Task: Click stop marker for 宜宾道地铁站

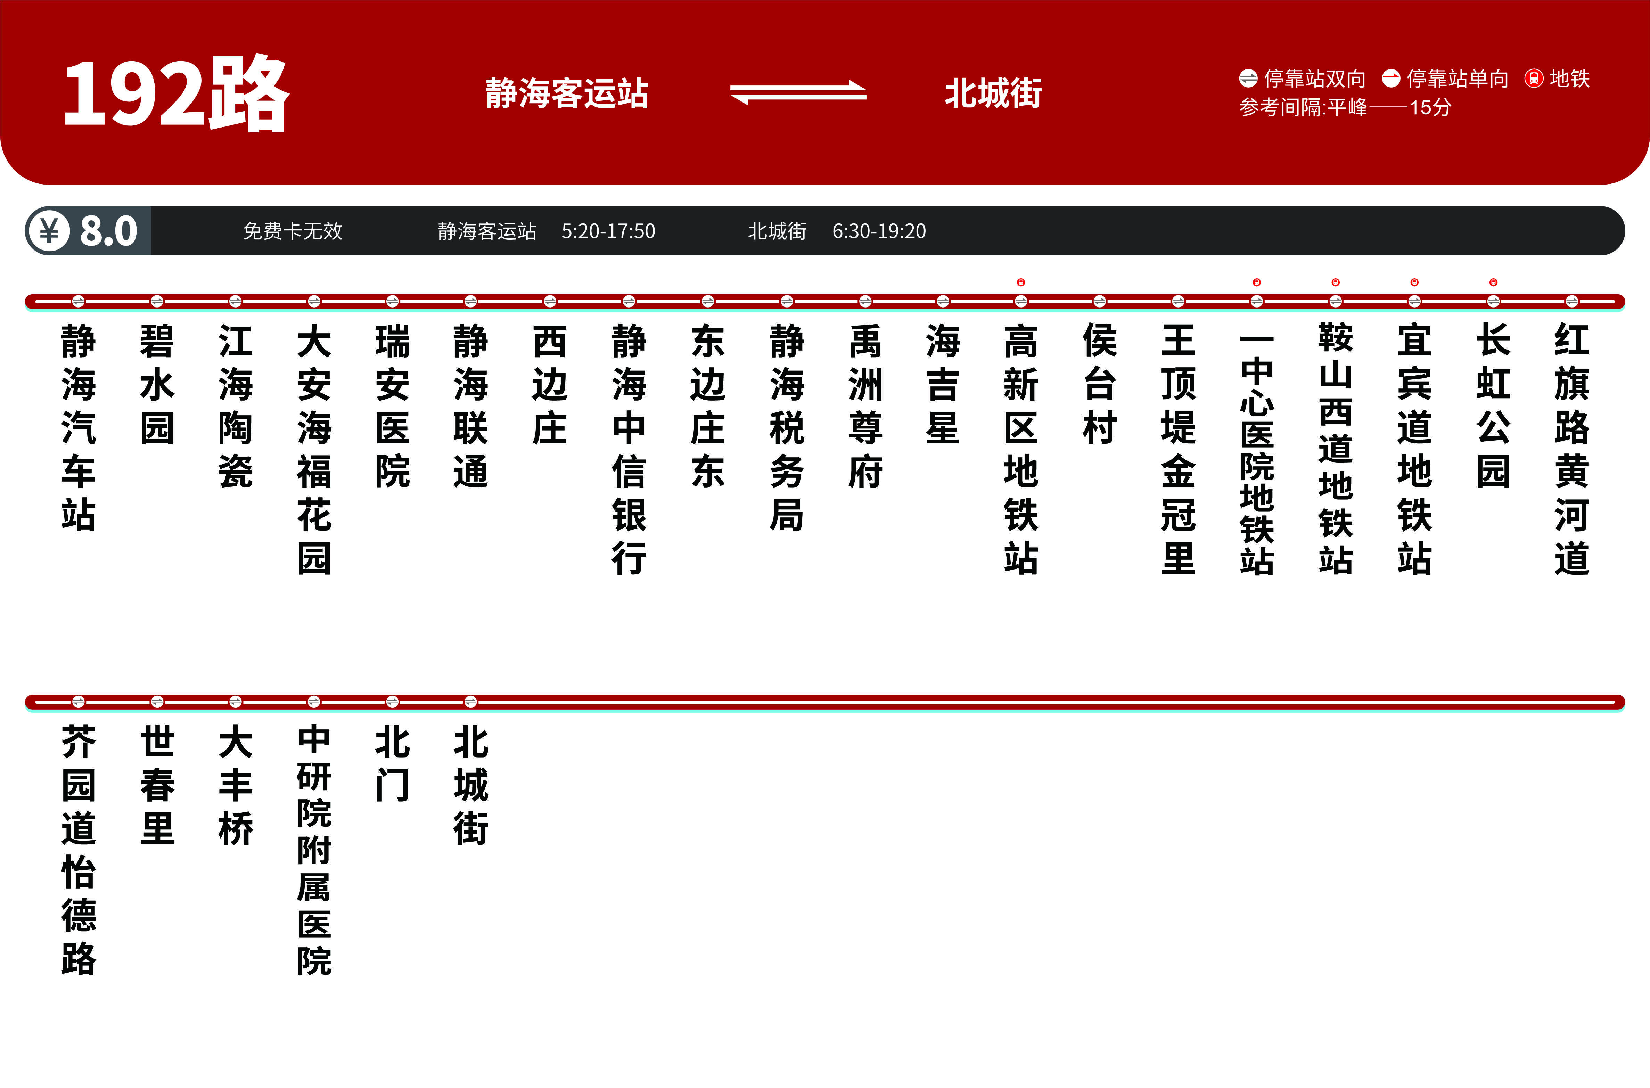Action: [1414, 301]
